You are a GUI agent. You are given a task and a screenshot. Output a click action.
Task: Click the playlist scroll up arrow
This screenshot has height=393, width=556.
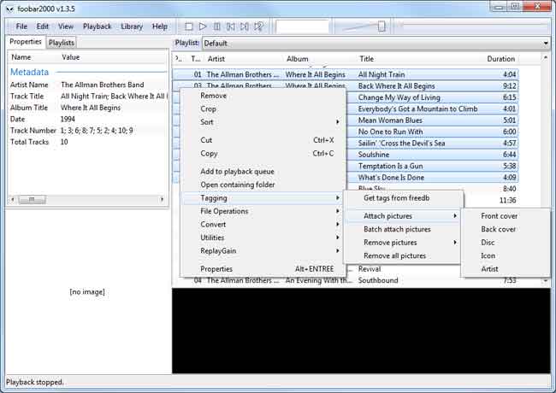pos(546,57)
